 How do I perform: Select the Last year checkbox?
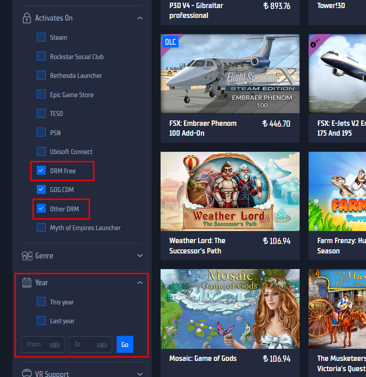coord(41,321)
